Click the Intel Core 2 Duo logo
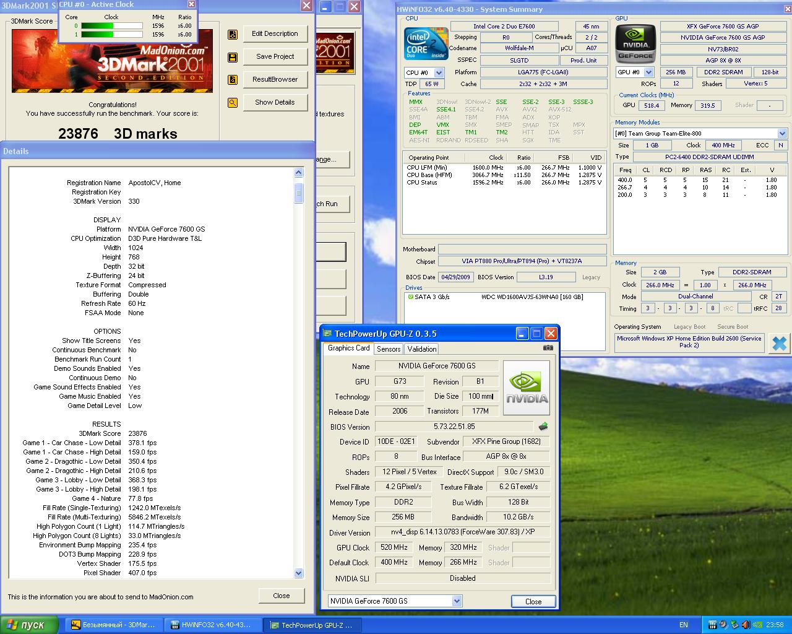 click(426, 43)
